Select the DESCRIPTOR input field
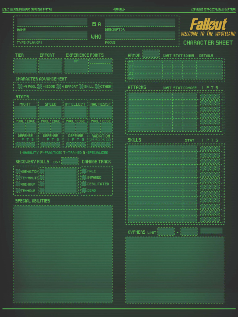 click(x=140, y=22)
